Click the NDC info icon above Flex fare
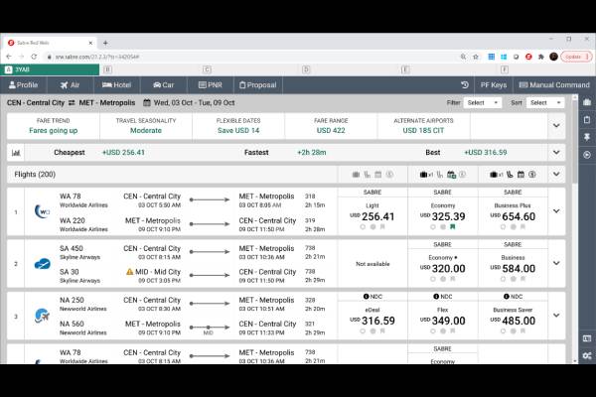The width and height of the screenshot is (596, 397). 436,297
